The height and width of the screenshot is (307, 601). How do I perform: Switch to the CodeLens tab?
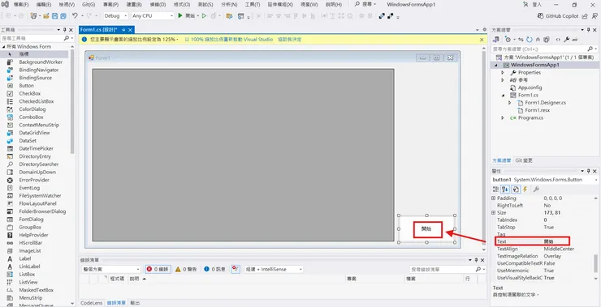click(x=92, y=303)
